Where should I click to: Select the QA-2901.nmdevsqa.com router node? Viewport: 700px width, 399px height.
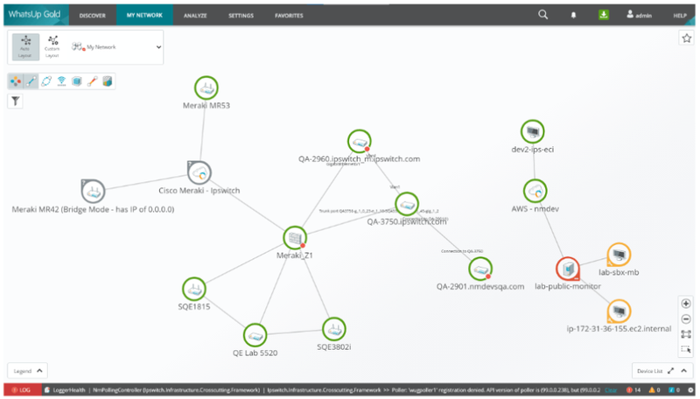480,269
